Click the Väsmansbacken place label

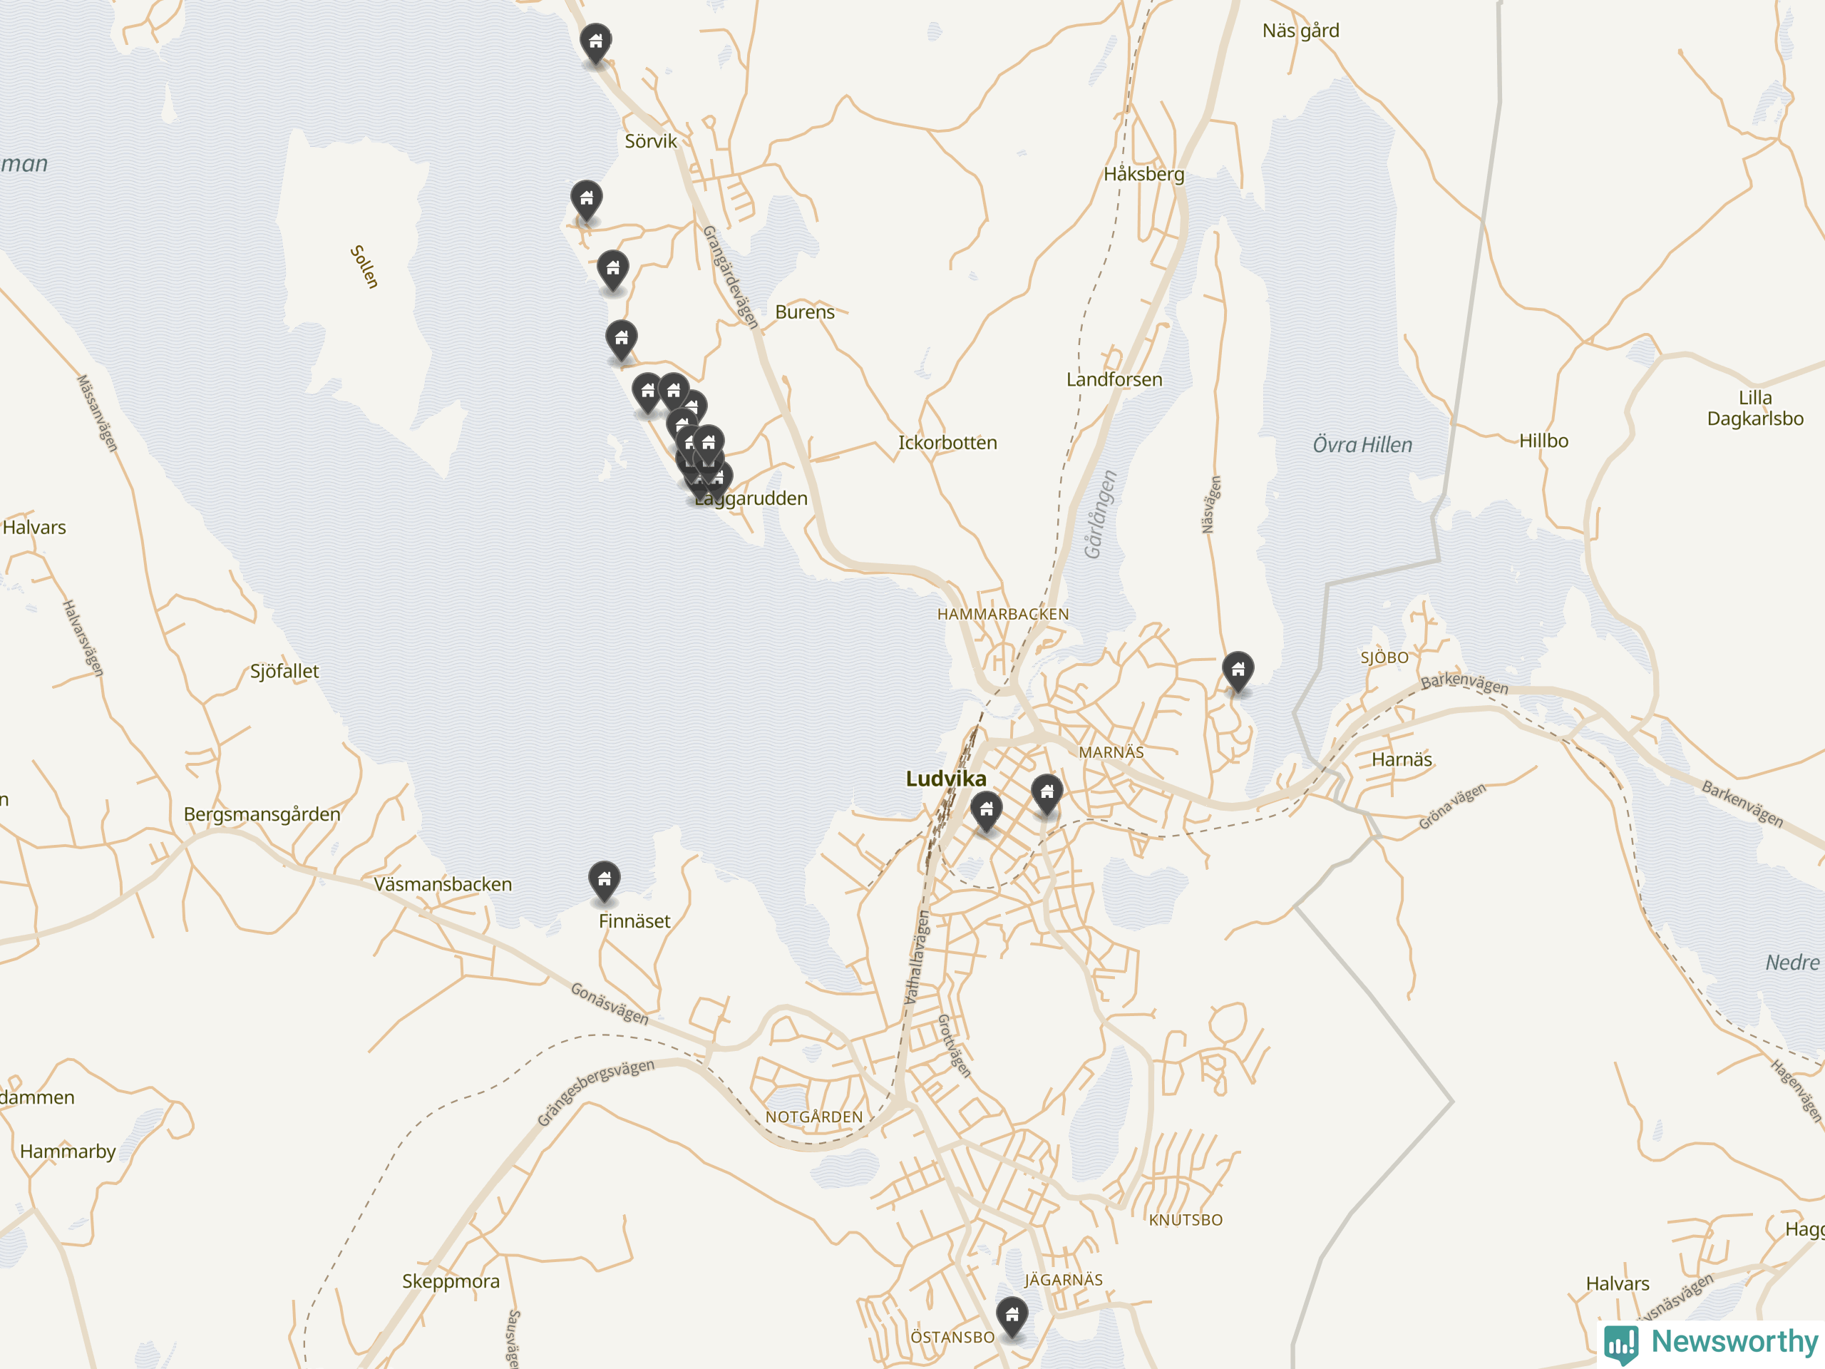pyautogui.click(x=443, y=883)
